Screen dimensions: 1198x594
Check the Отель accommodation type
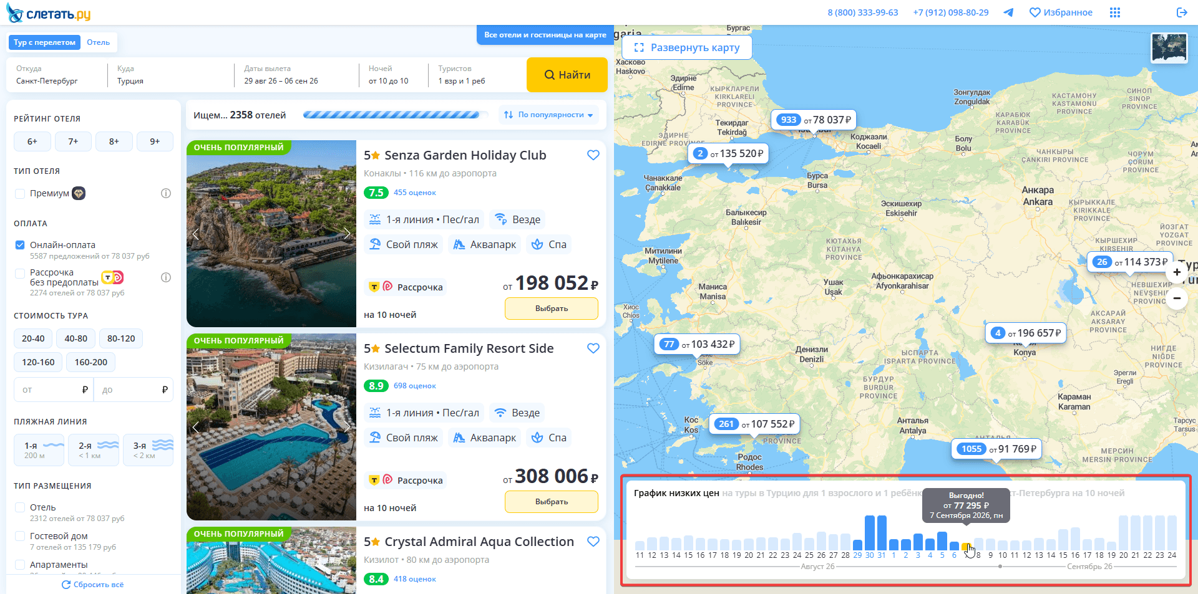20,507
